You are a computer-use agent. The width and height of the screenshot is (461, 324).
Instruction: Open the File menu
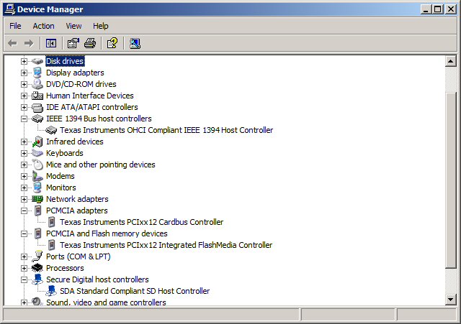click(x=15, y=26)
